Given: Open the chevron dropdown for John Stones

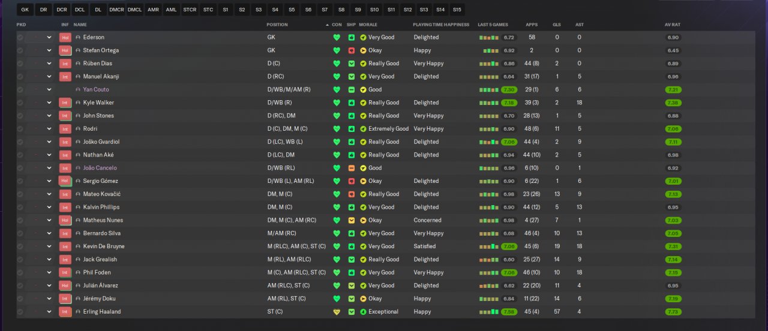Looking at the screenshot, I should 49,116.
